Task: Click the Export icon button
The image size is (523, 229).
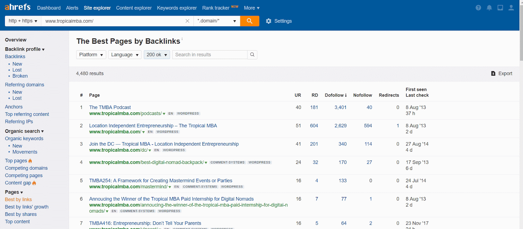Action: [x=493, y=73]
